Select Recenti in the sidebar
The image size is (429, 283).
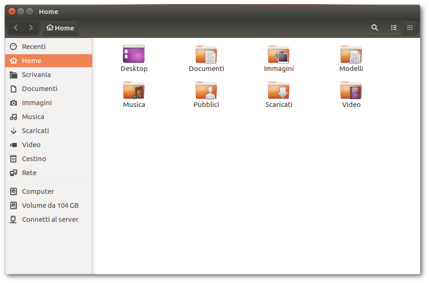coord(49,47)
